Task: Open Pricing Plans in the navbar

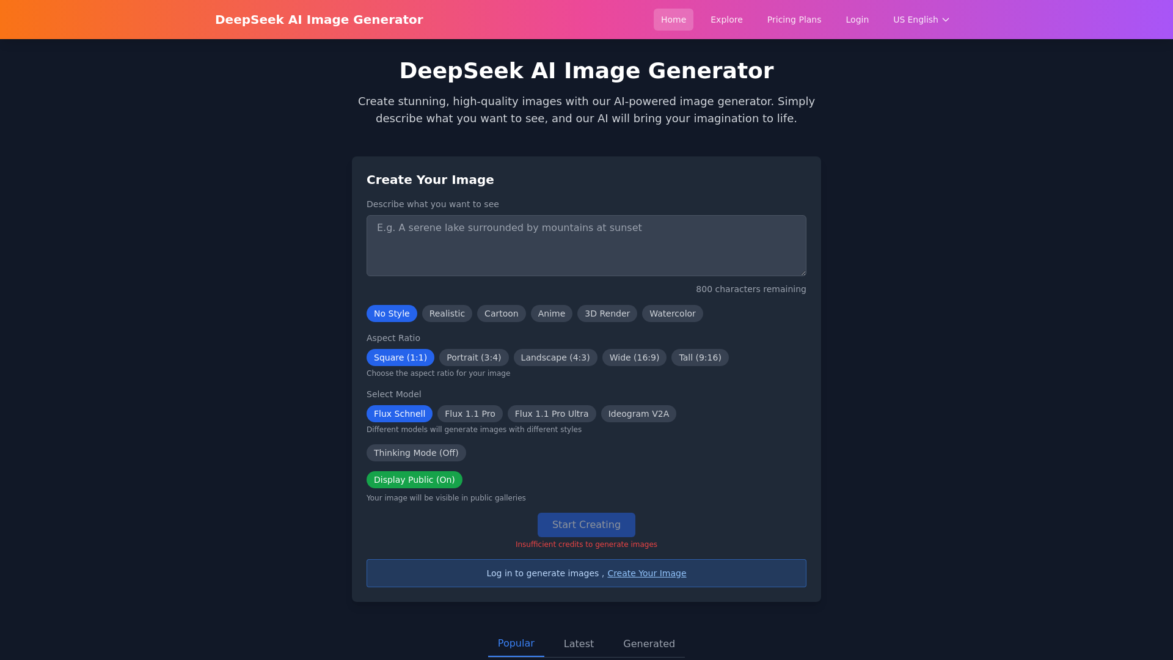Action: pyautogui.click(x=794, y=20)
